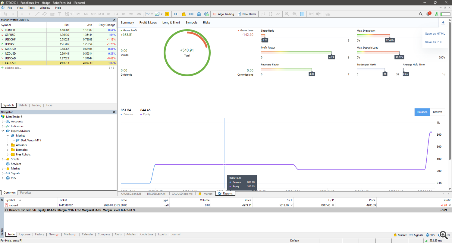Click the gold dollar Depth of Market icon
452x243 pixels.
pos(167,14)
